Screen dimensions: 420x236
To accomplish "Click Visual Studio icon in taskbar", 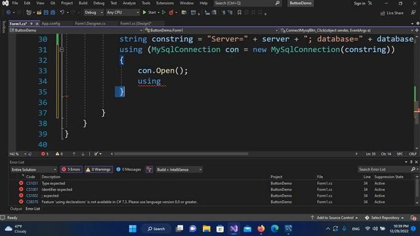I will (234, 229).
